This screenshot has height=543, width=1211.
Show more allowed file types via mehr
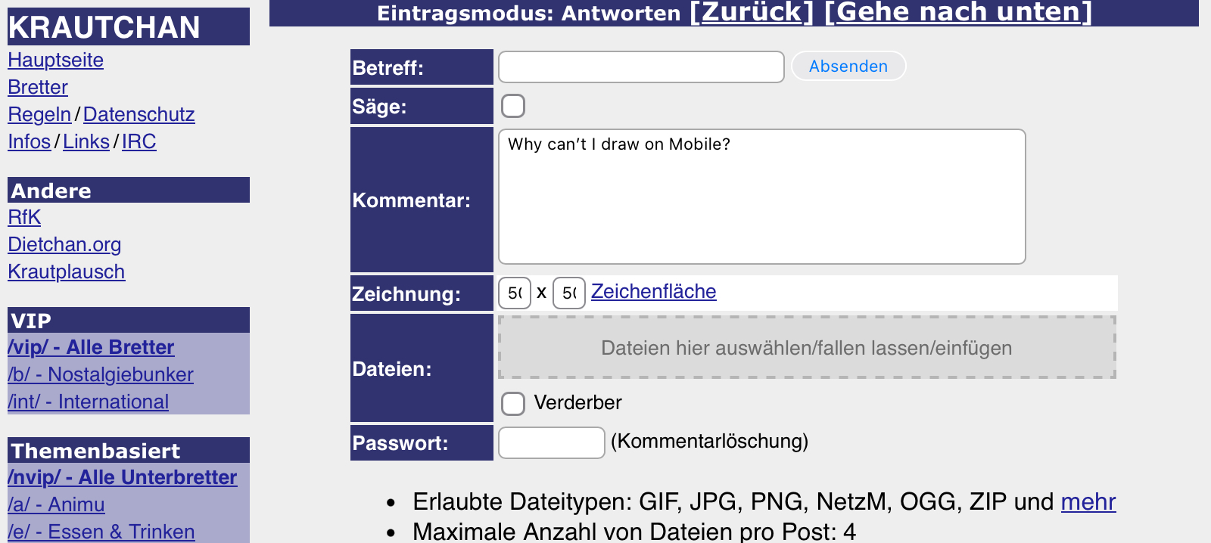click(x=1088, y=502)
